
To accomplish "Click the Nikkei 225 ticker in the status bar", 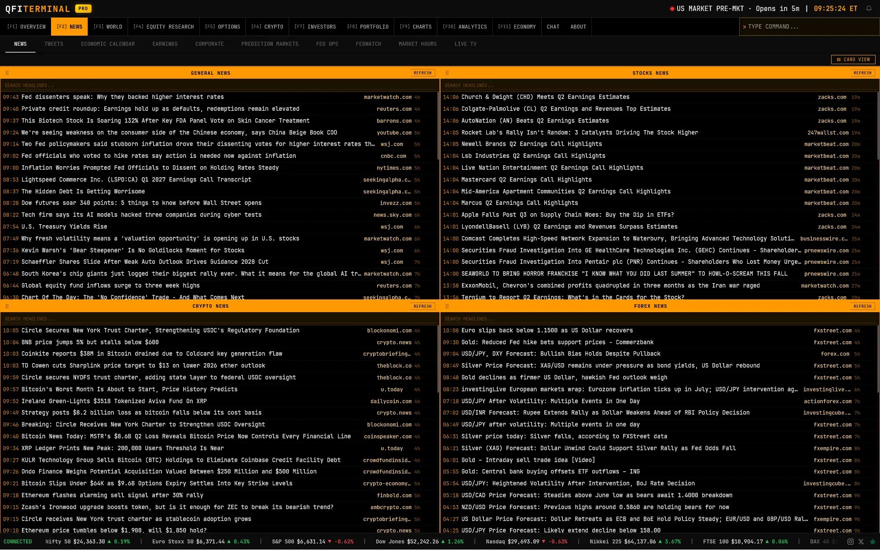I will [635, 542].
